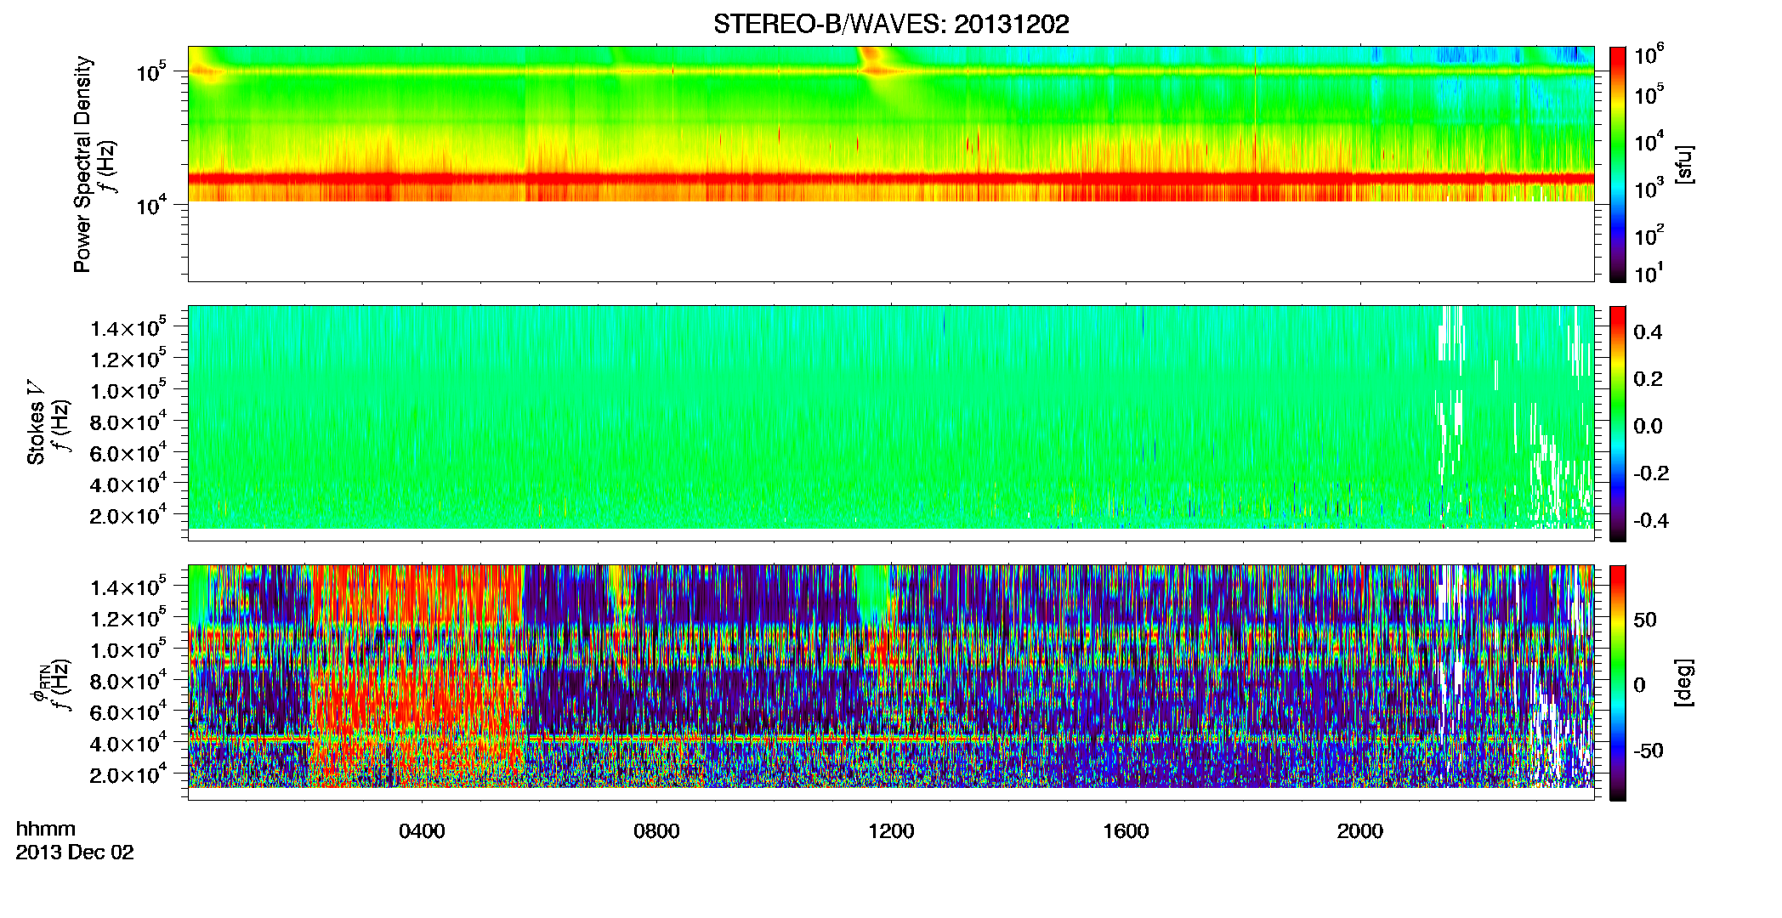Click the hhmm time format label

point(46,830)
